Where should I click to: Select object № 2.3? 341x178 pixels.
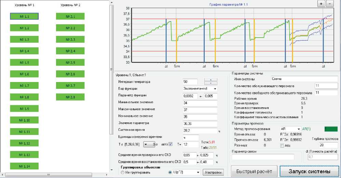pyautogui.click(x=70, y=39)
